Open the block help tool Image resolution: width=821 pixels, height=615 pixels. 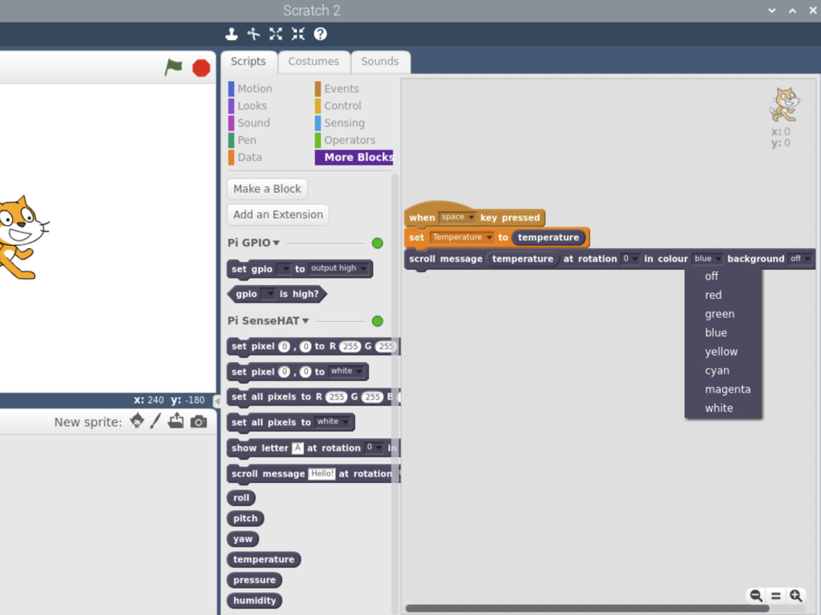321,34
